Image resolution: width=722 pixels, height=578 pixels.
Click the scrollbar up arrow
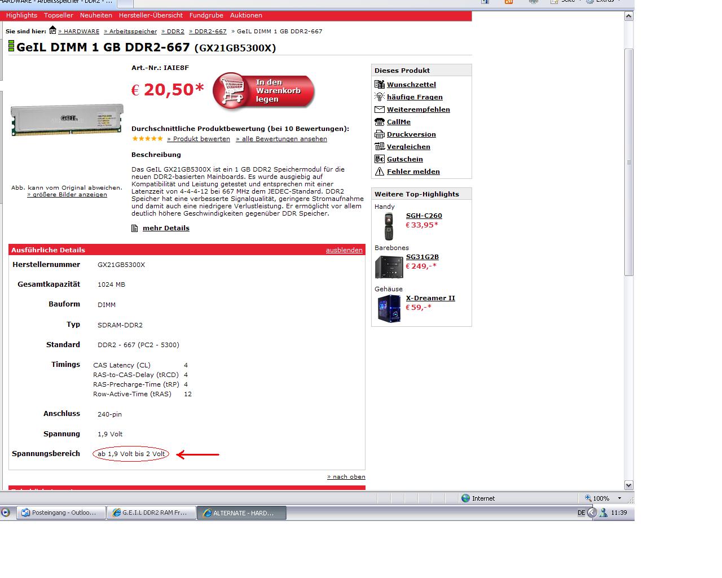pyautogui.click(x=628, y=16)
